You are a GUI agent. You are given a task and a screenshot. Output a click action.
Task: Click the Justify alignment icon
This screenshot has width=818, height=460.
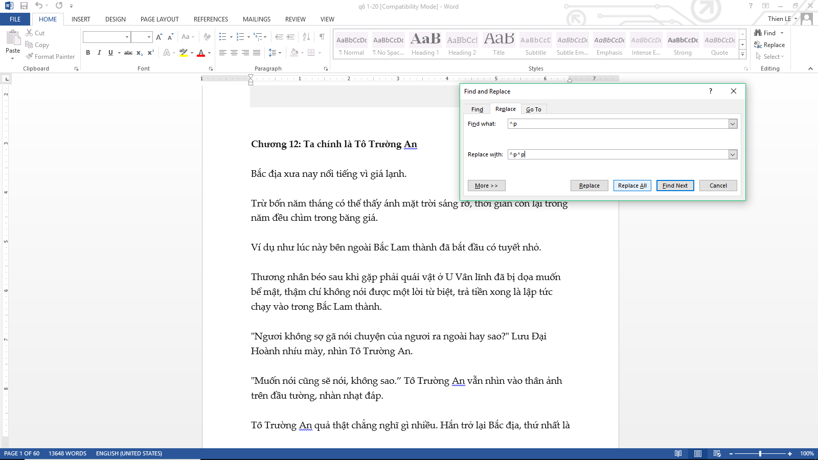tap(257, 53)
